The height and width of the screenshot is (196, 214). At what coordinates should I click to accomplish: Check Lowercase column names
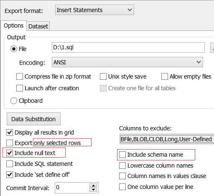(x=122, y=165)
